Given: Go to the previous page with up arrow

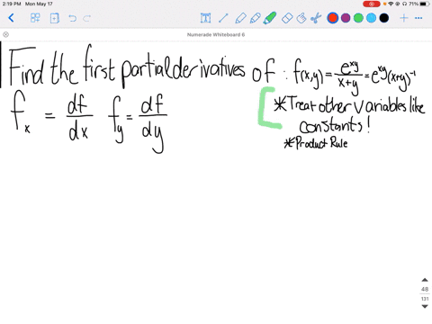Looking at the screenshot, I should tap(425, 280).
